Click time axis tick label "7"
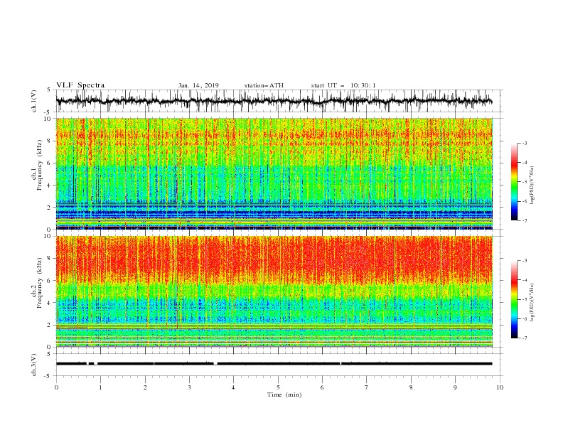Image resolution: width=563 pixels, height=435 pixels. [367, 387]
